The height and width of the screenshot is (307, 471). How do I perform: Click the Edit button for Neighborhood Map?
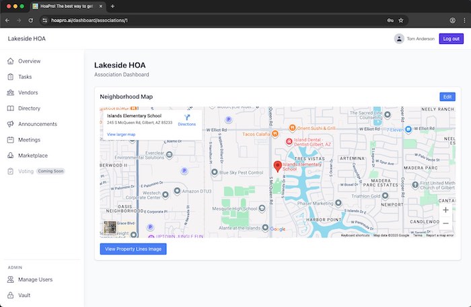click(447, 97)
